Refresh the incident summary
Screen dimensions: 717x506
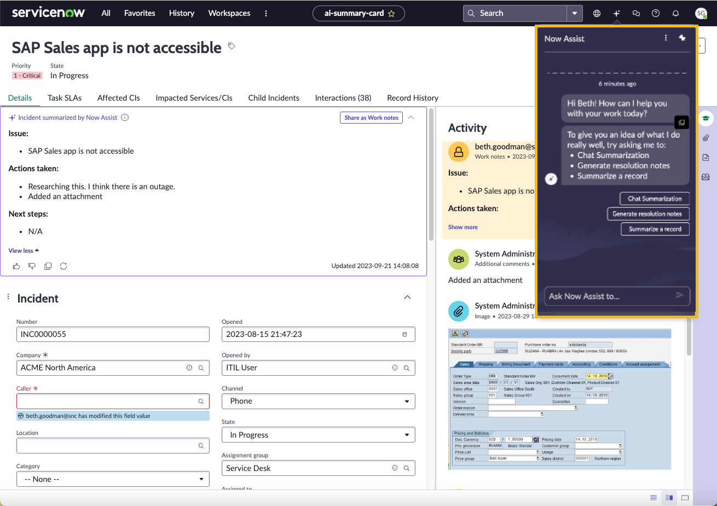63,266
